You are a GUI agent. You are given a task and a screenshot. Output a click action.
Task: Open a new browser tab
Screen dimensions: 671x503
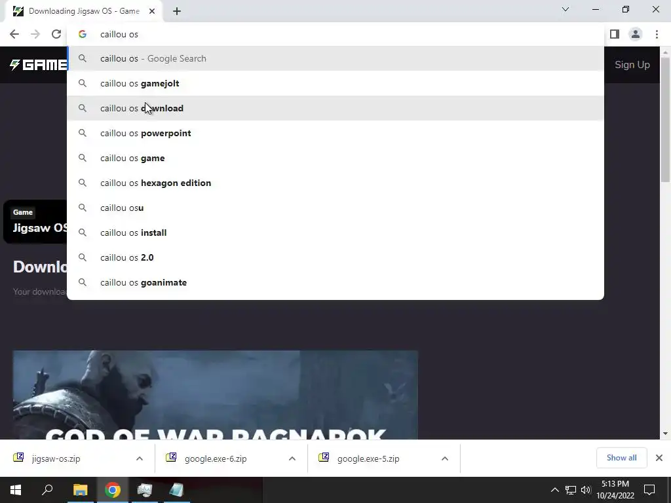[177, 11]
